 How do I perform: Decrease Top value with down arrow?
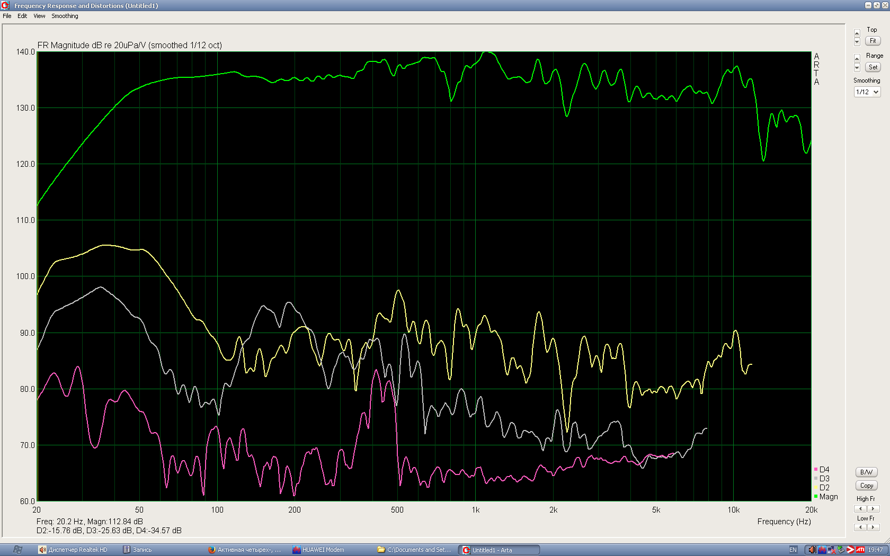click(x=857, y=41)
